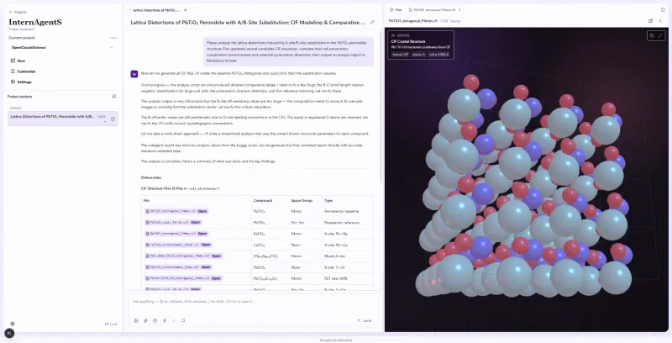This screenshot has height=343, width=672.
Task: Click the search magnifier icon in composer
Action: (x=183, y=320)
